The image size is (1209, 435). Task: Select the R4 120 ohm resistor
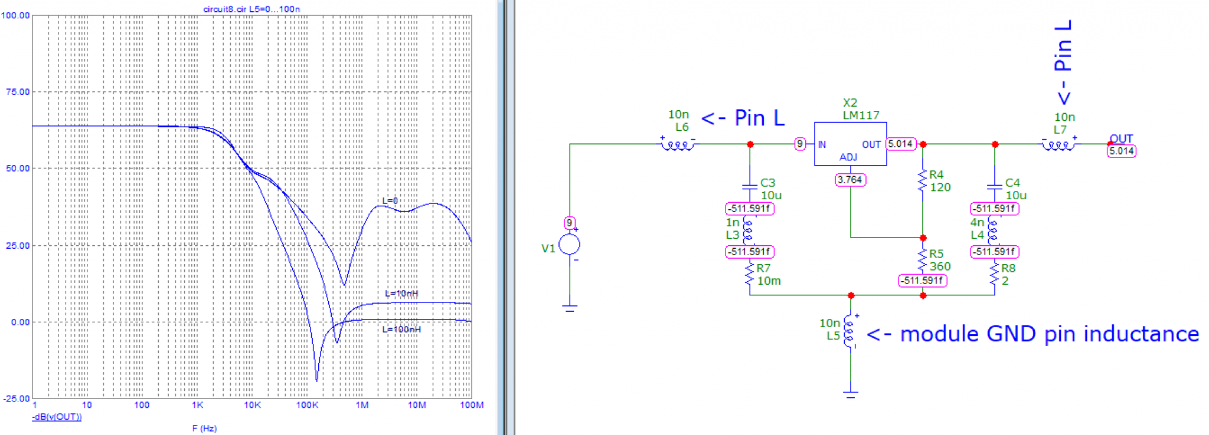[x=923, y=180]
